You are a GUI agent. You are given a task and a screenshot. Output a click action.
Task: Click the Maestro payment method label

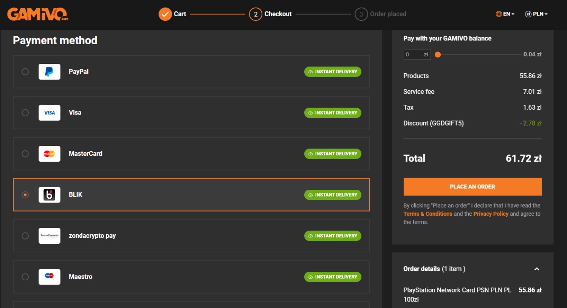[81, 277]
